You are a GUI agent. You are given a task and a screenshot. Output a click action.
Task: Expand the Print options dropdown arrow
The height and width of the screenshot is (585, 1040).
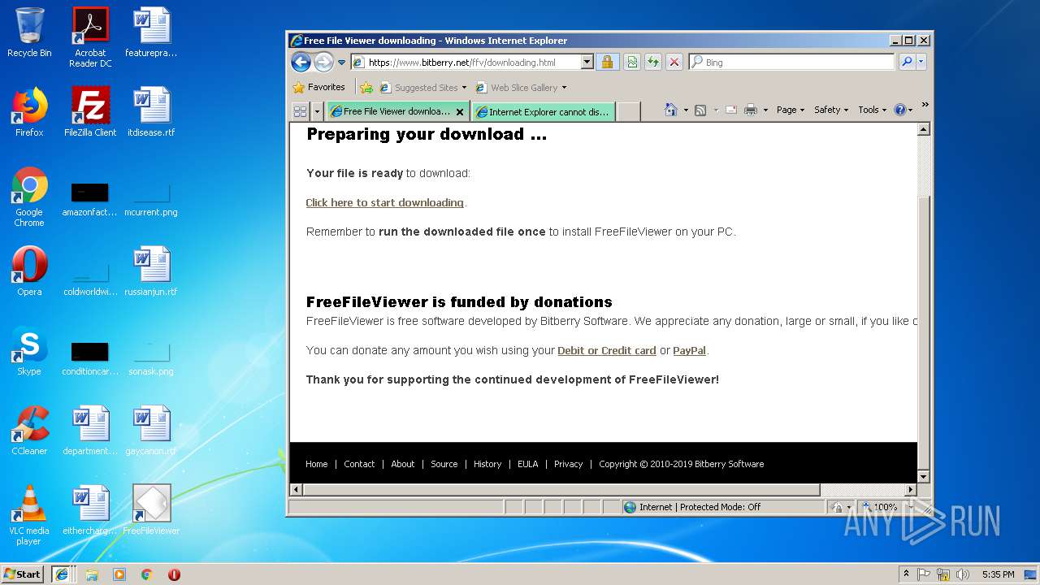pos(765,110)
